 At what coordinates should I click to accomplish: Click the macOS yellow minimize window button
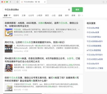click(4, 2)
